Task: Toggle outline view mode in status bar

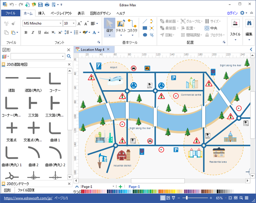Action: (168, 198)
